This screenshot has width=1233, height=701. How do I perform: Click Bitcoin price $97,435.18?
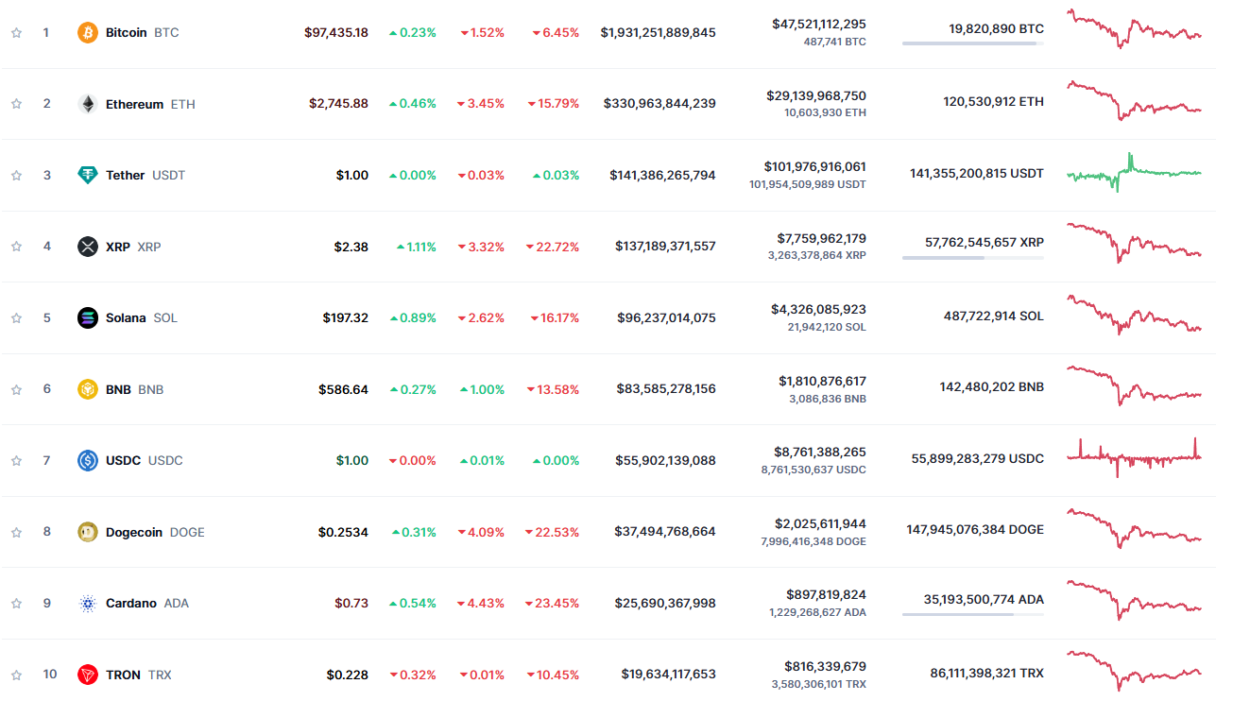[x=336, y=32]
